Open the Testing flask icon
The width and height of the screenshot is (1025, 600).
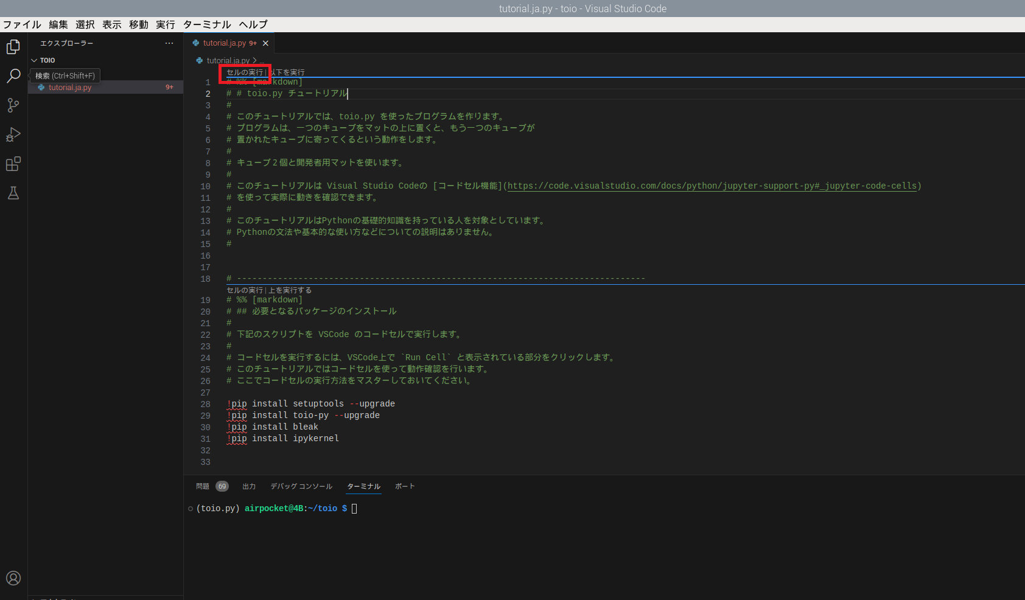tap(13, 193)
